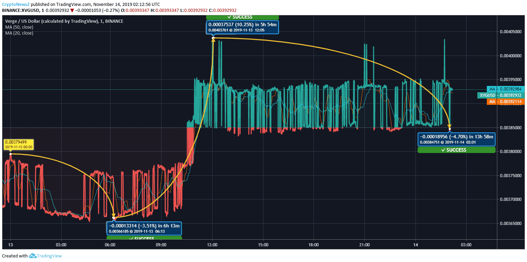Screen dimensions: 527x262
Task: Click the white anchor dot at 0.00379499 start
Action: [x=10, y=154]
